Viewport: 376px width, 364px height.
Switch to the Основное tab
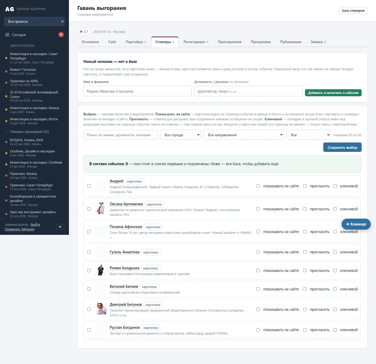click(x=90, y=42)
